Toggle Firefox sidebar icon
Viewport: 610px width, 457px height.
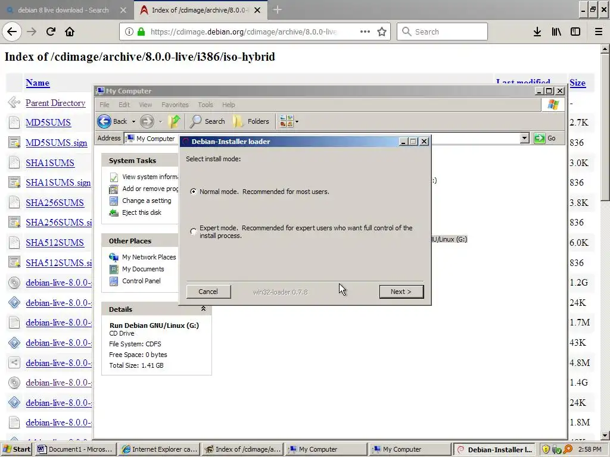point(575,32)
